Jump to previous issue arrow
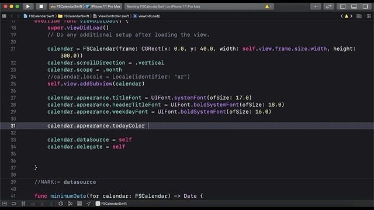The width and height of the screenshot is (374, 210). click(x=341, y=16)
